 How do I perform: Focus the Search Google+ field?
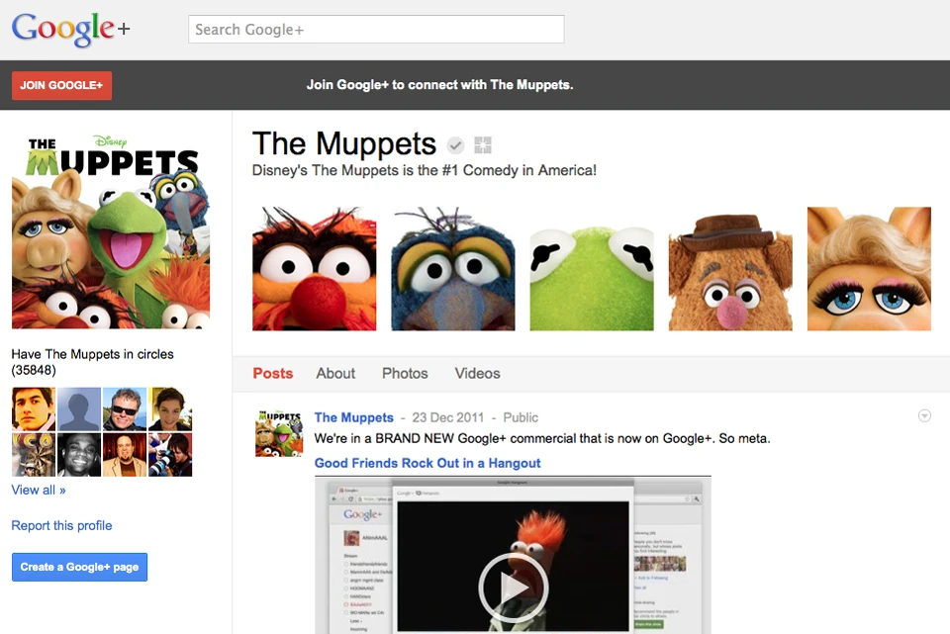tap(376, 29)
